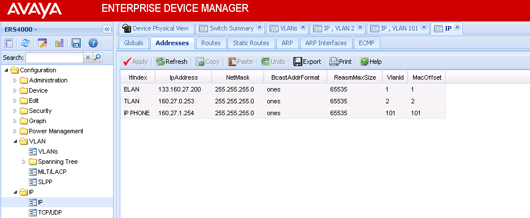Click the magnifier search icon
The image size is (530, 218).
point(97,58)
